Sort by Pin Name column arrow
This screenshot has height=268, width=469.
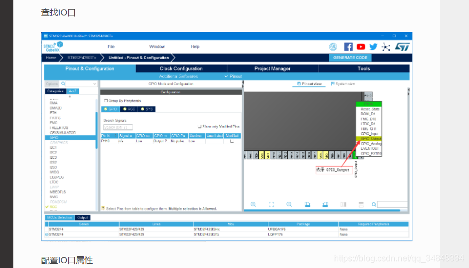pyautogui.click(x=116, y=136)
